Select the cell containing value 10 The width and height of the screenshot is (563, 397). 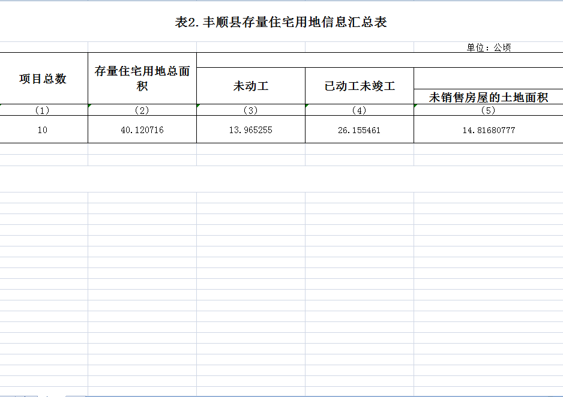tap(43, 128)
